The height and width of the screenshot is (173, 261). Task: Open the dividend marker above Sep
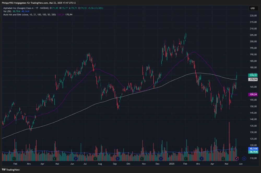click(118, 158)
